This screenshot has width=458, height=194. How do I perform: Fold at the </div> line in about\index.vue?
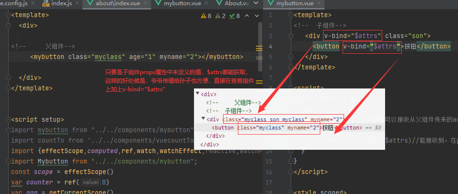[8, 78]
